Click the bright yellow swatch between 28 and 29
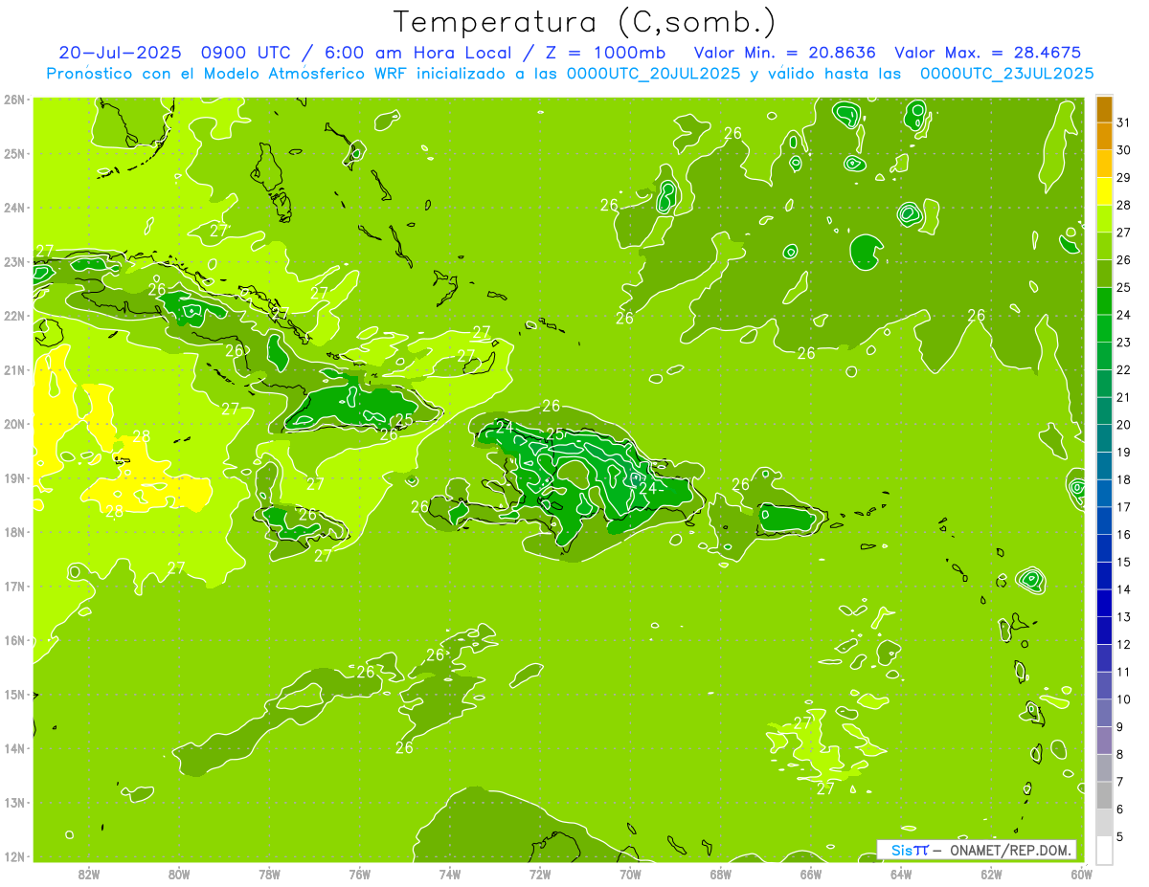The width and height of the screenshot is (1149, 887). coord(1104,192)
